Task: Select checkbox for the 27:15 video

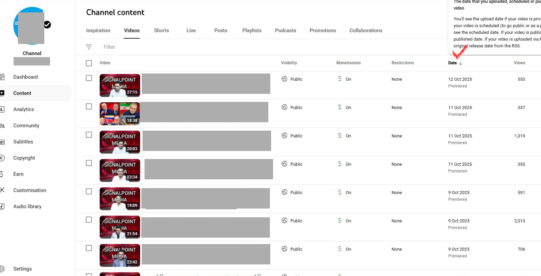Action: 89,78
